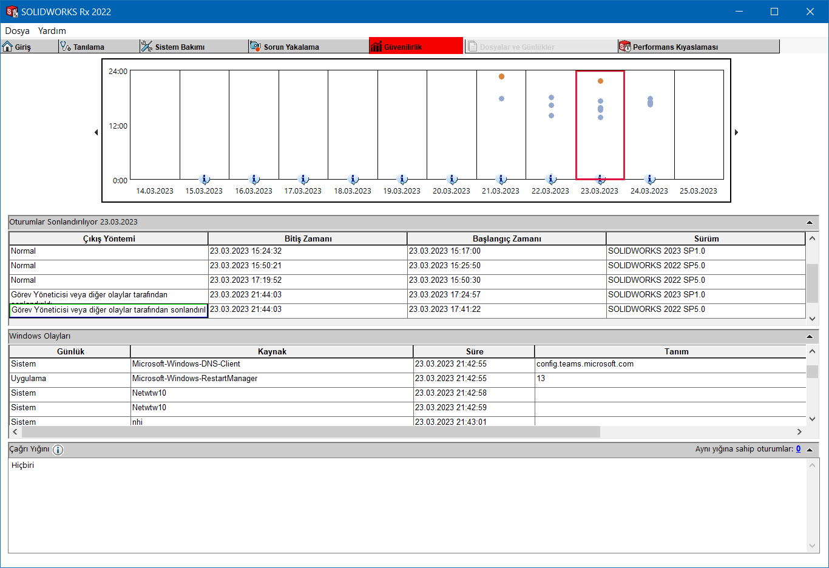Viewport: 829px width, 568px height.
Task: Sort by Çıkış Yöntemi column header
Action: click(x=109, y=238)
